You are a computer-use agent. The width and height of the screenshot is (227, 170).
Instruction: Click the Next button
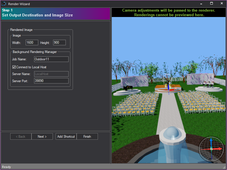tap(42, 136)
